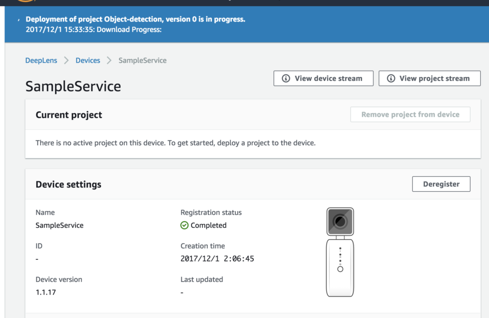Click the Device settings section title

click(68, 184)
